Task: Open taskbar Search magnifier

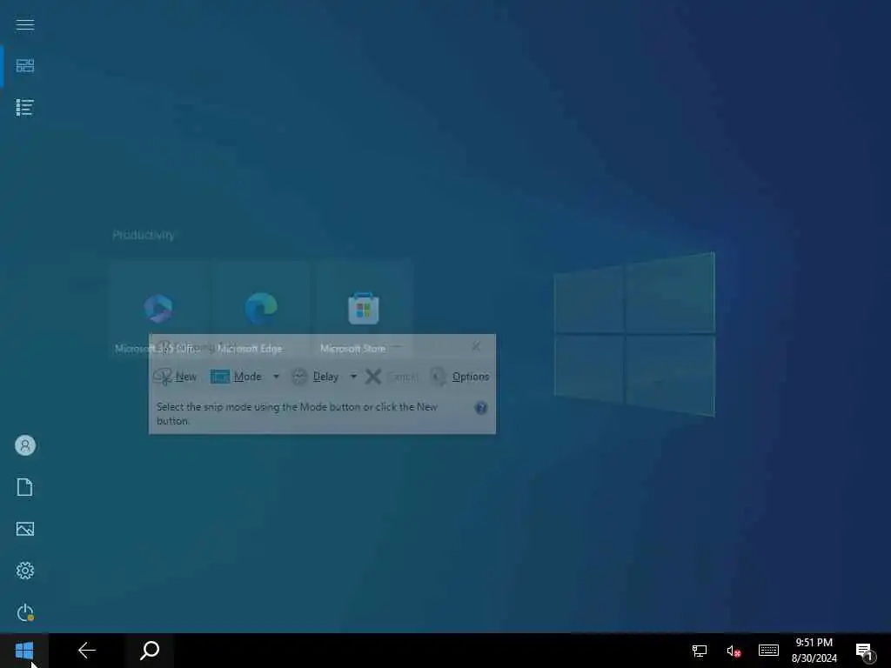Action: coord(150,651)
